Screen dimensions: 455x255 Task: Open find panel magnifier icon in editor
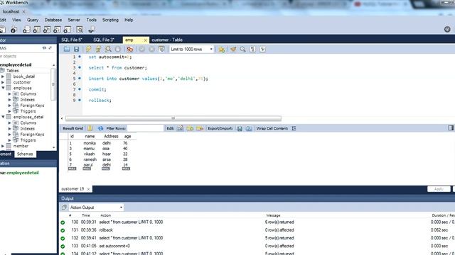[243, 49]
